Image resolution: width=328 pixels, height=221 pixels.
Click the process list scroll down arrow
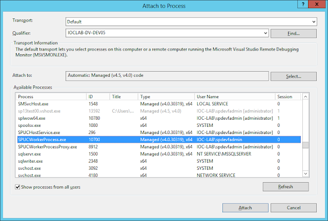click(305, 174)
